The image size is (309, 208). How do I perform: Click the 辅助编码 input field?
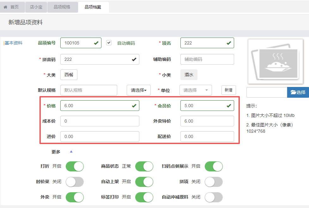click(207, 59)
